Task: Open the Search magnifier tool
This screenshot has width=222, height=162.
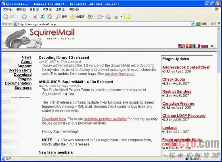Action: (61, 17)
